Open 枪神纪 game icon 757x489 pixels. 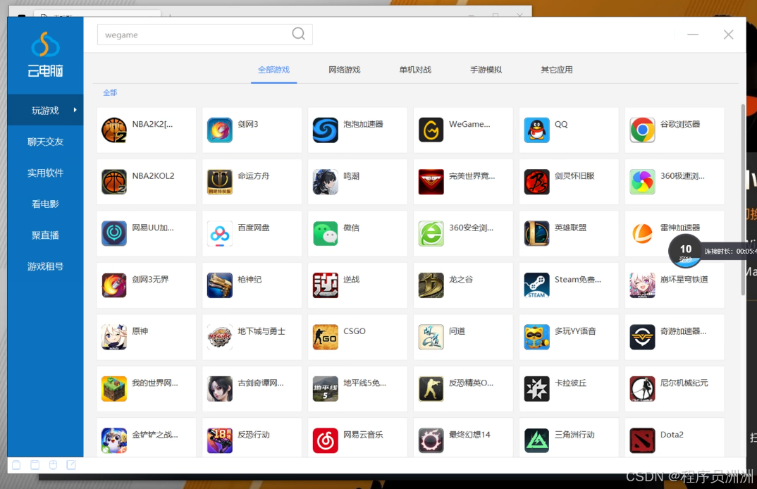220,285
